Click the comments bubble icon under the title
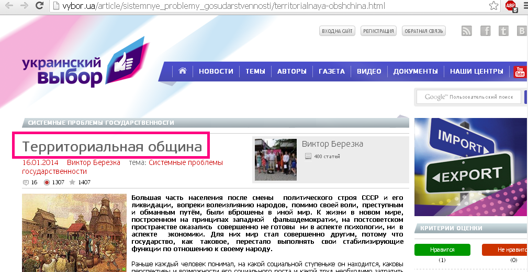This screenshot has height=272, width=528. pos(26,183)
